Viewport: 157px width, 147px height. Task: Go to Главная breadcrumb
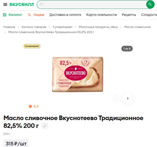9,27
